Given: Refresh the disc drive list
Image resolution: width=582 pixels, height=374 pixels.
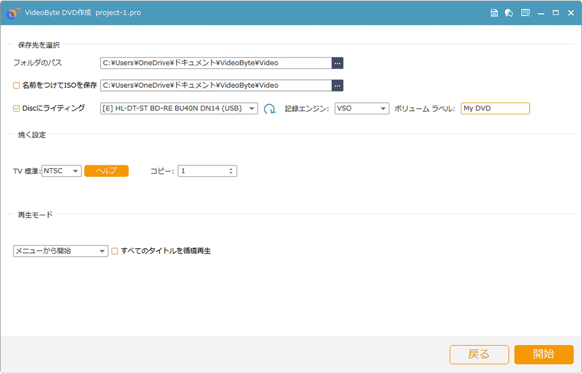Looking at the screenshot, I should click(270, 109).
